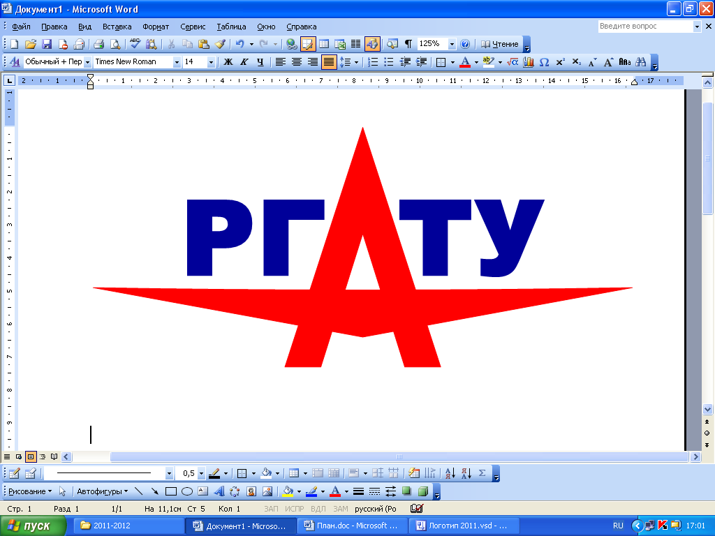Open the 125% zoom dropdown
The width and height of the screenshot is (715, 536).
452,44
